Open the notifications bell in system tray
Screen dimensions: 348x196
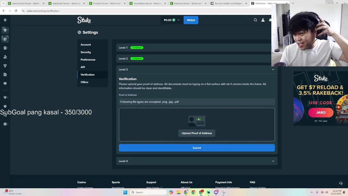click(x=344, y=192)
